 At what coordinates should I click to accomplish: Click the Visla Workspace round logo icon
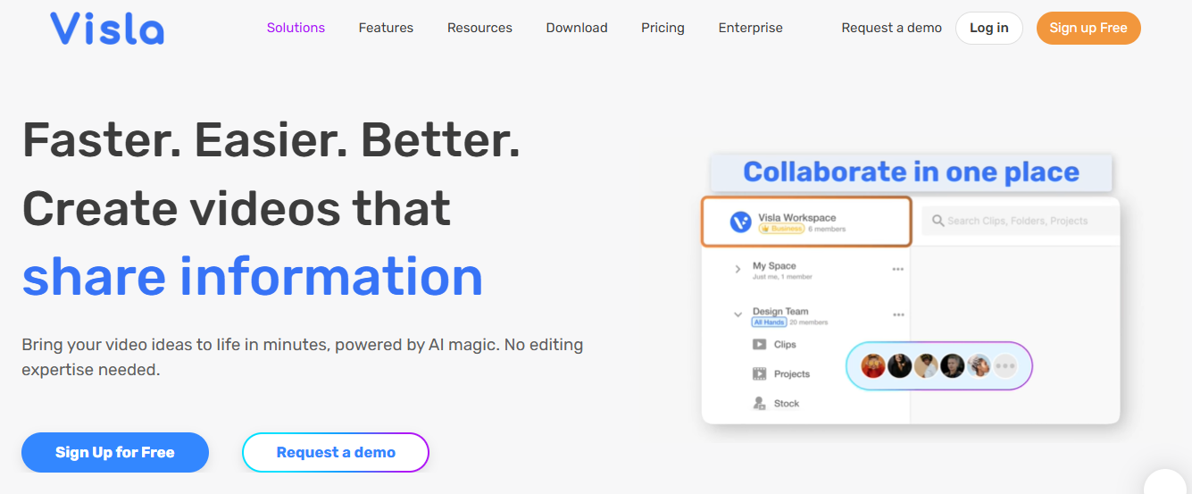point(740,222)
